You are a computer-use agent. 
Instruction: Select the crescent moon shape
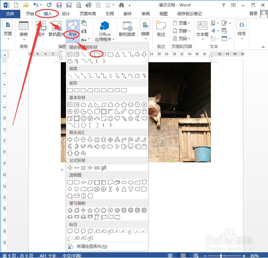tap(138, 118)
